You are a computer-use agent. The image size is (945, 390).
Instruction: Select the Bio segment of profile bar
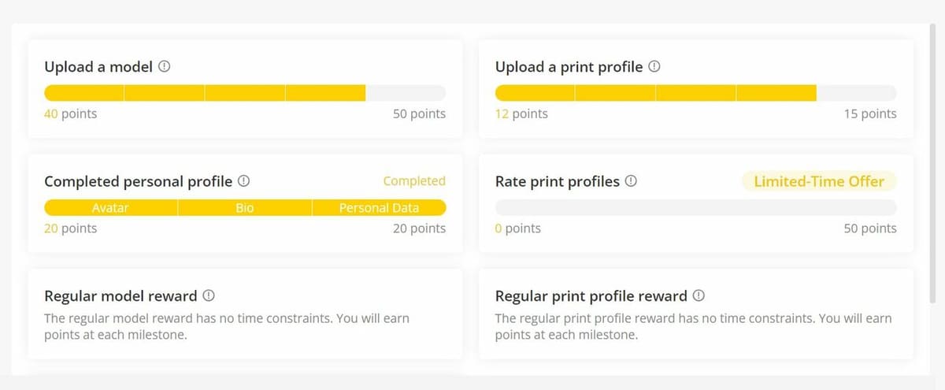click(x=244, y=208)
